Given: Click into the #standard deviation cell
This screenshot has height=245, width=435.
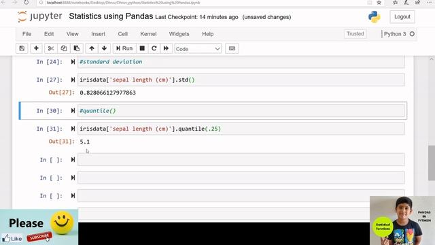Looking at the screenshot, I should point(241,62).
